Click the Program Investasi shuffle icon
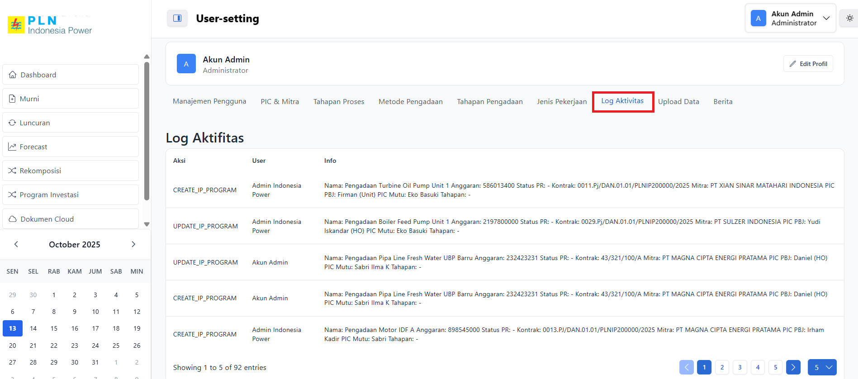 (x=12, y=194)
